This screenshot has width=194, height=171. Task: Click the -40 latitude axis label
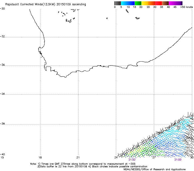pos(2,154)
